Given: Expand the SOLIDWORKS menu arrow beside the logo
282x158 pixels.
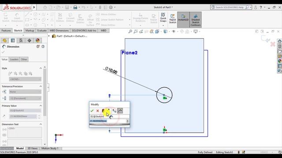Looking at the screenshot, I should (34, 7).
